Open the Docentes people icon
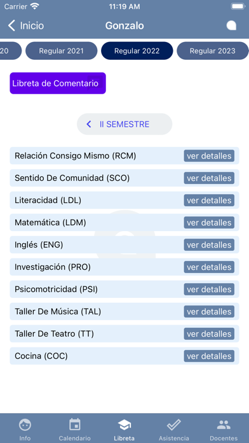Screen dimensions: 249x443 click(224, 425)
